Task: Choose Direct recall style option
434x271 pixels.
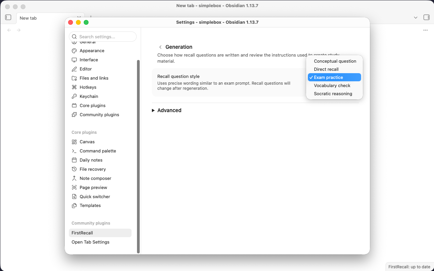Action: (x=334, y=69)
